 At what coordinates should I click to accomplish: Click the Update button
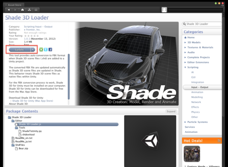(20, 50)
